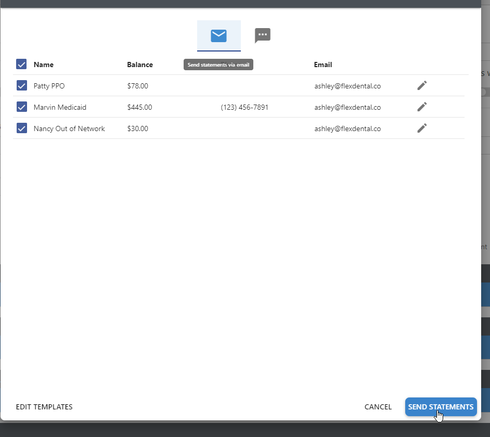Click the pencil icon for Patty PPO
Image resolution: width=490 pixels, height=437 pixels.
[422, 85]
